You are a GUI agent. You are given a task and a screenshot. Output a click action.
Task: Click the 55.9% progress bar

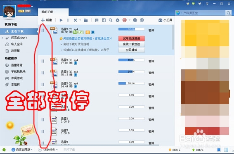132,60
